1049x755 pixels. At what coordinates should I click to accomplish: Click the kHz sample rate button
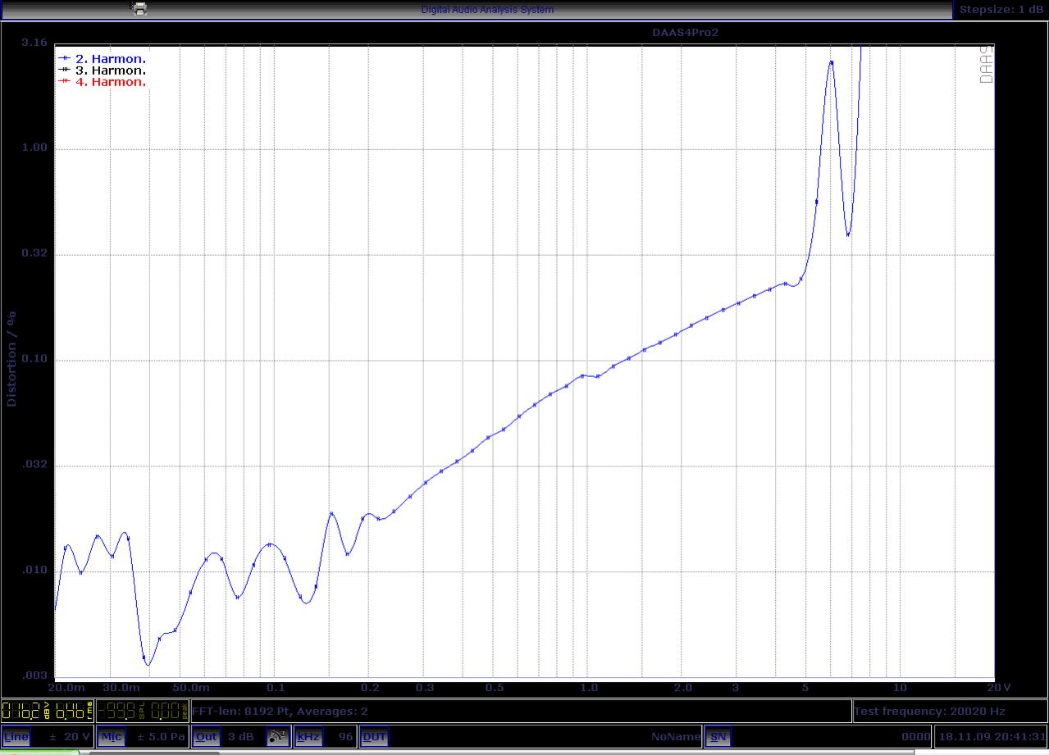tap(308, 737)
